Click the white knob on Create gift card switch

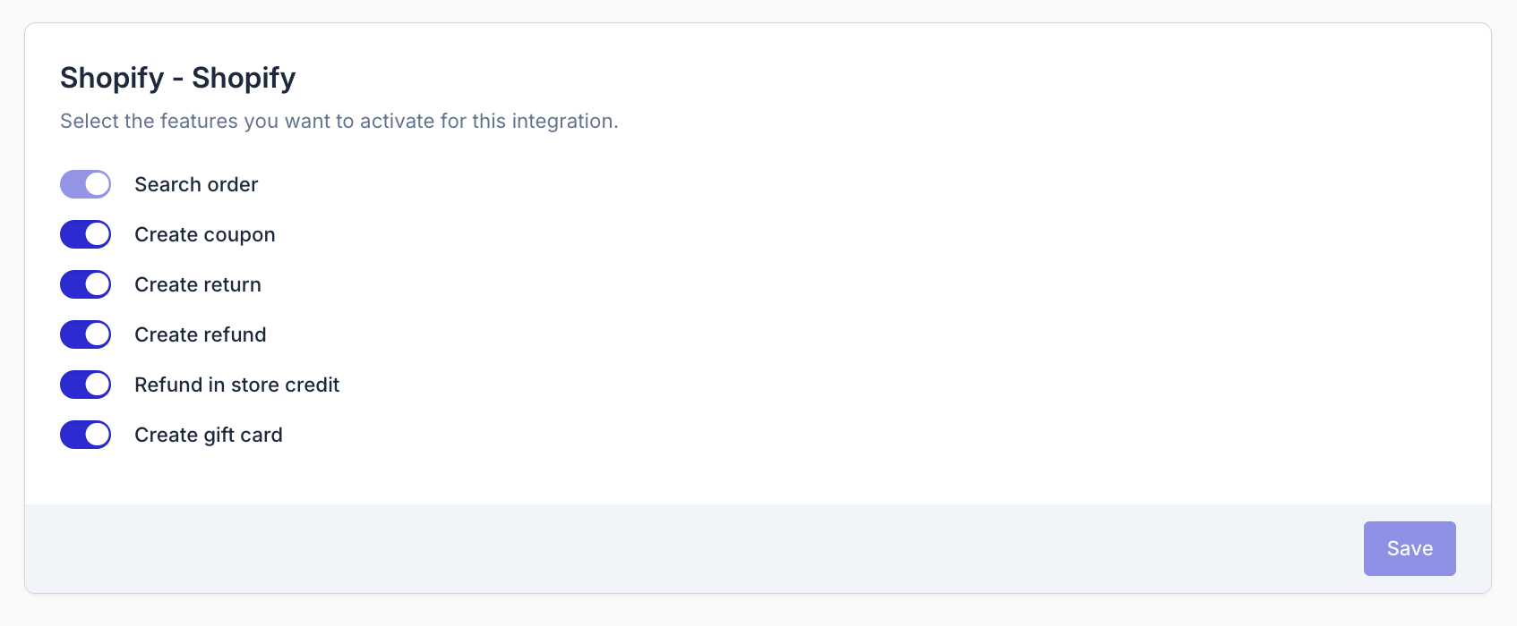pos(98,435)
